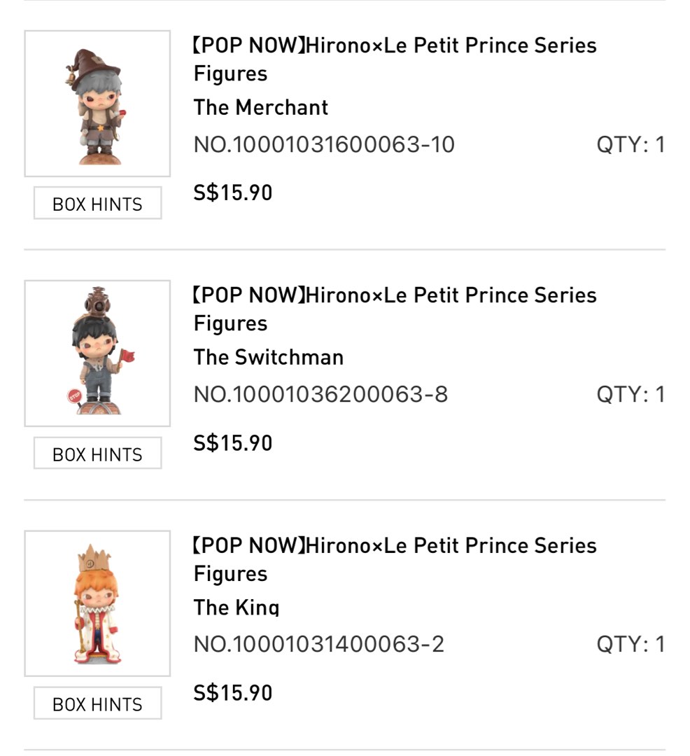The height and width of the screenshot is (756, 690).
Task: Open The King figure thumbnail image
Action: (x=97, y=601)
